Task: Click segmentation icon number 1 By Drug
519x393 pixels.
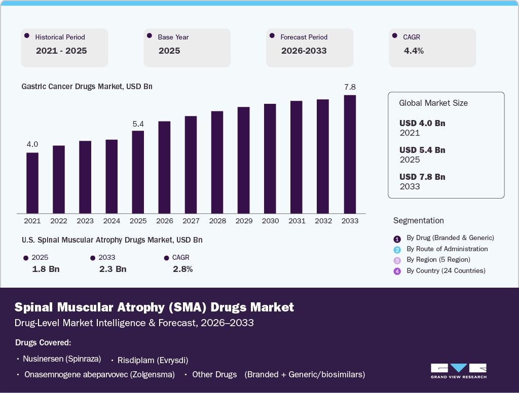Action: point(397,239)
